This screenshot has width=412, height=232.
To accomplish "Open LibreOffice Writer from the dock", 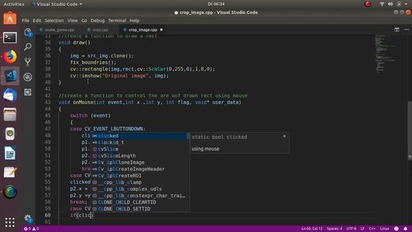I will pyautogui.click(x=10, y=153).
